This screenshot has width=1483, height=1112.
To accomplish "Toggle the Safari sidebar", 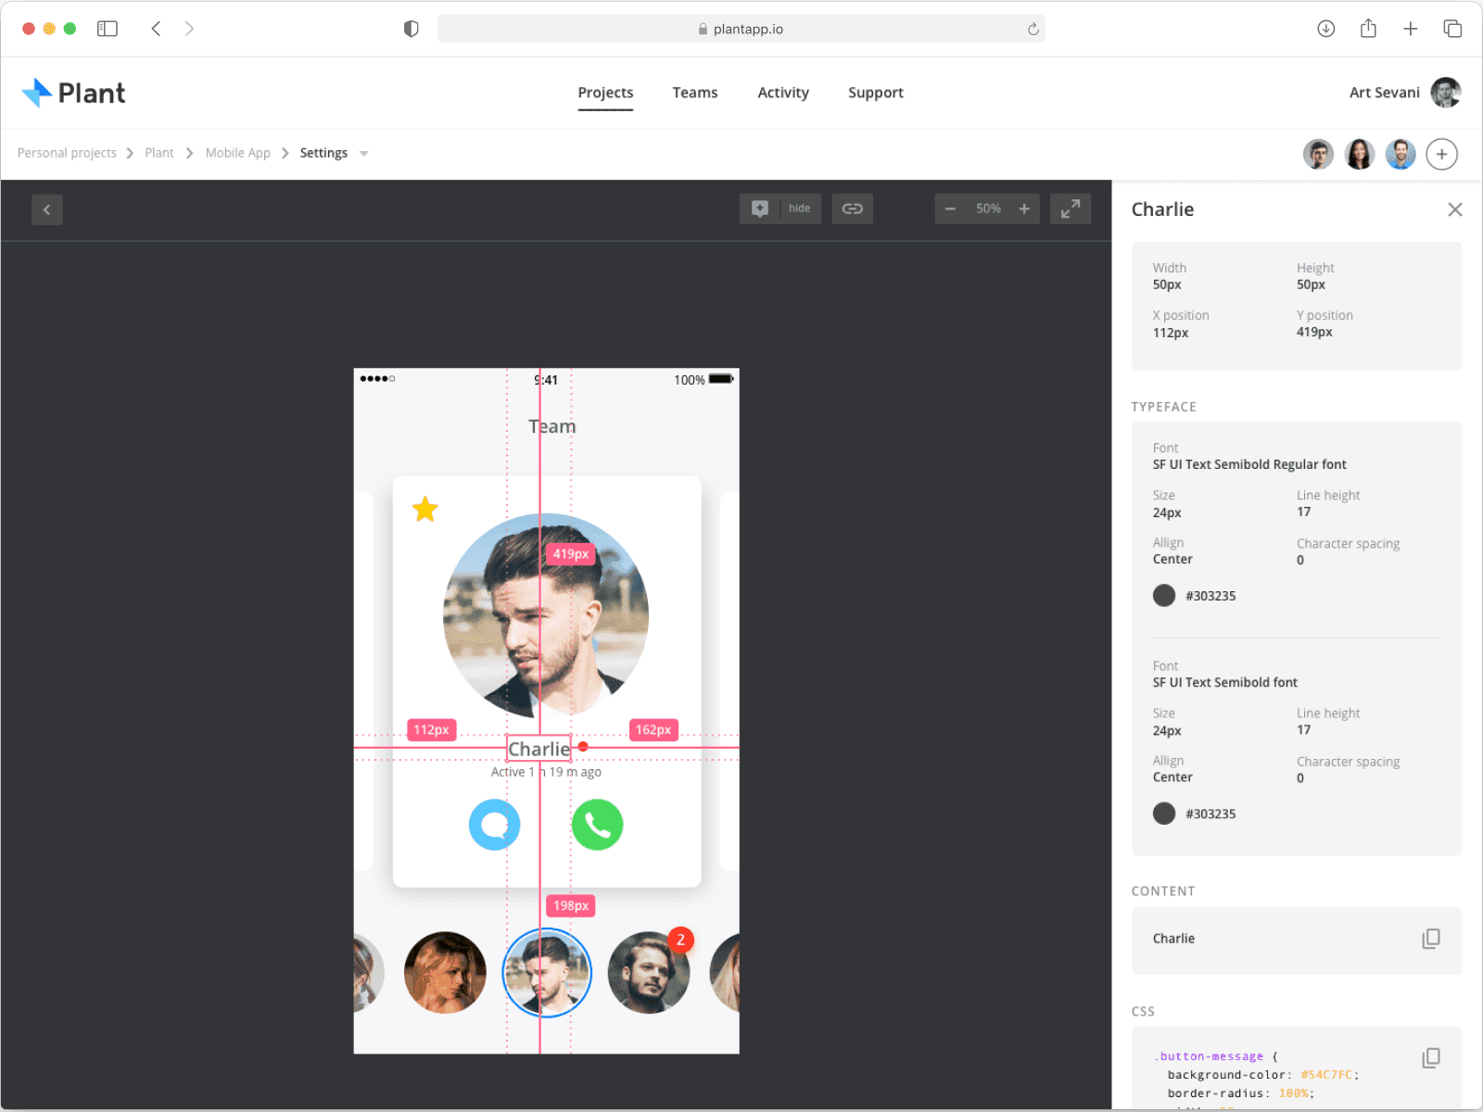I will pyautogui.click(x=108, y=29).
